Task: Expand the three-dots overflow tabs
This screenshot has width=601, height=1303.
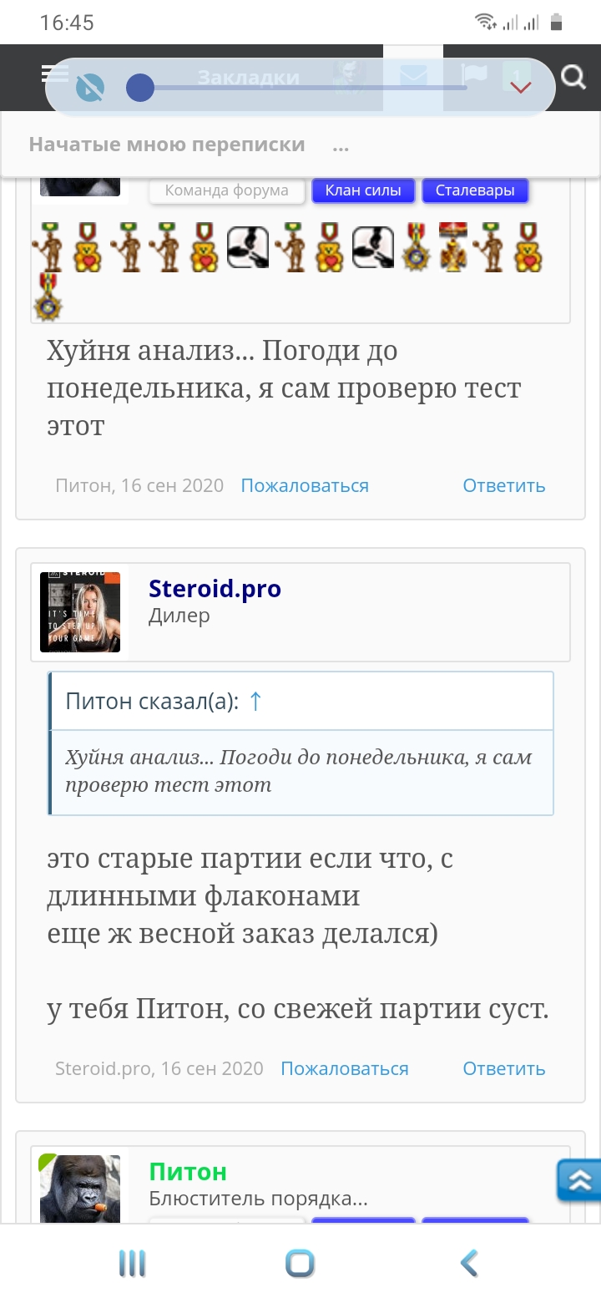Action: 341,144
